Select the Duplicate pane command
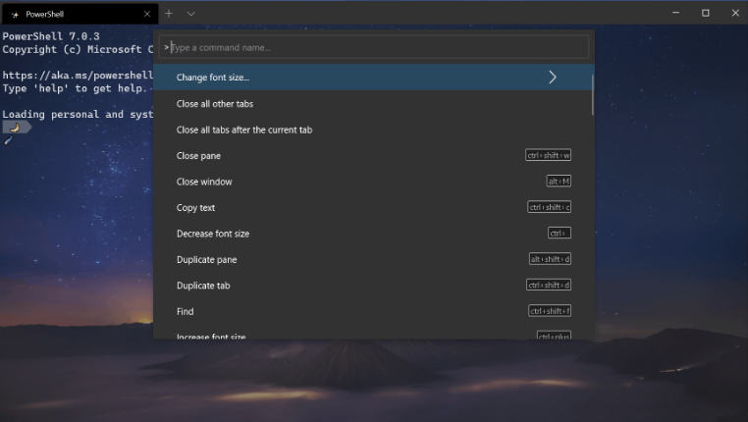 point(206,260)
